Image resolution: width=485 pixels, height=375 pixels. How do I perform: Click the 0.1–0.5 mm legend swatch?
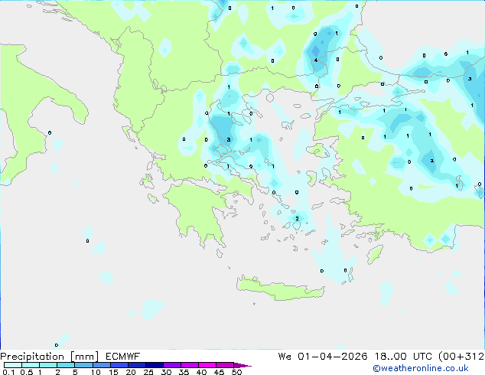(x=13, y=365)
